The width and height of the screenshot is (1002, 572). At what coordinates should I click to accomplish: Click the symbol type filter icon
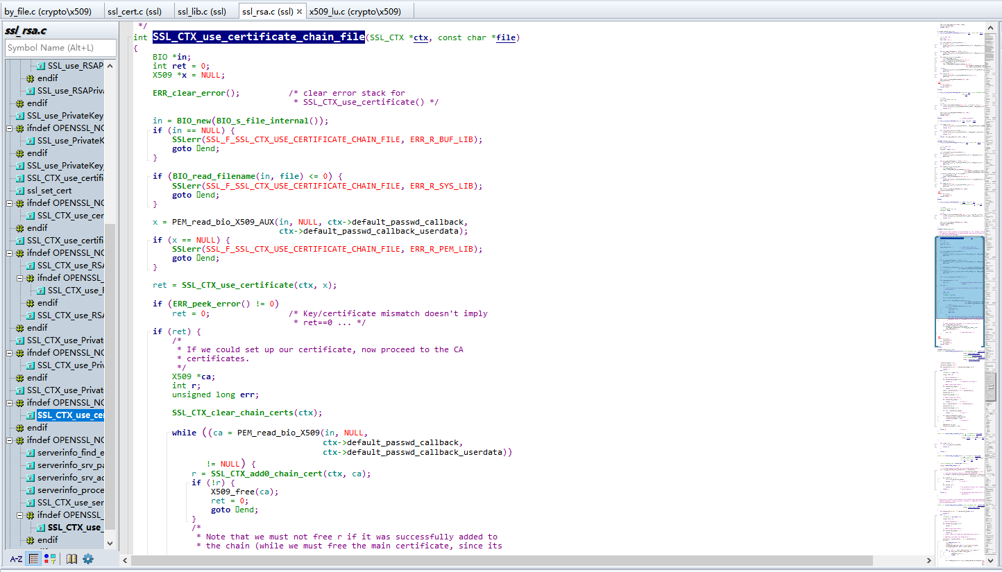pyautogui.click(x=46, y=559)
